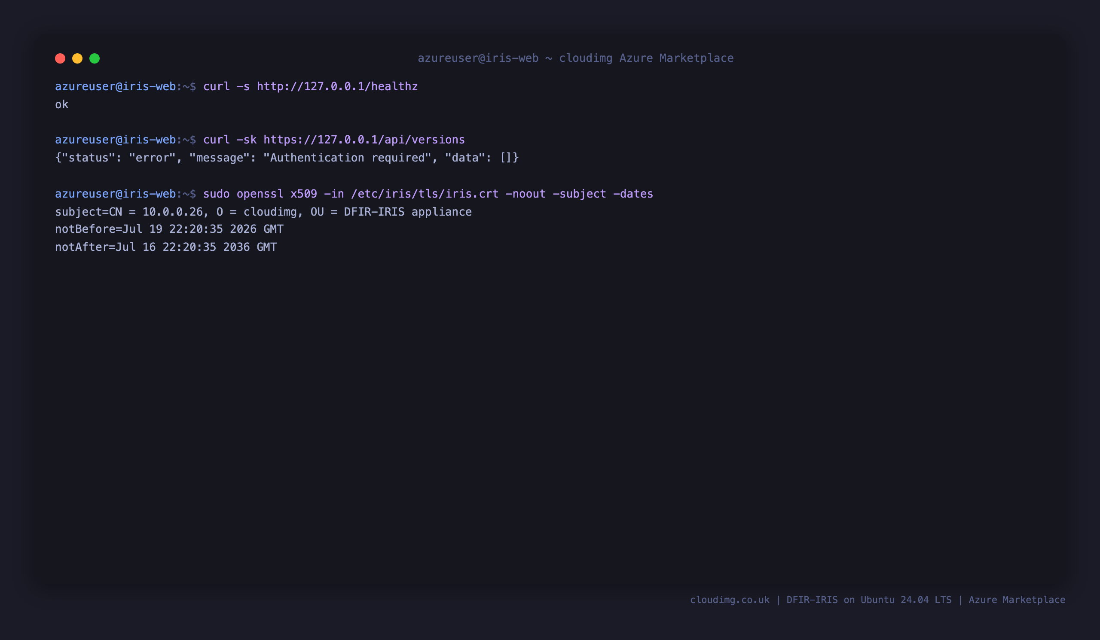1100x640 pixels.
Task: Click the terminal title 'azureuser@iris-web ~ cloudimg Azure Marketplace'
Action: point(575,58)
